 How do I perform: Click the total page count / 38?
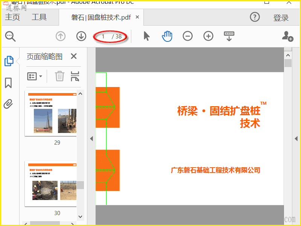point(117,36)
